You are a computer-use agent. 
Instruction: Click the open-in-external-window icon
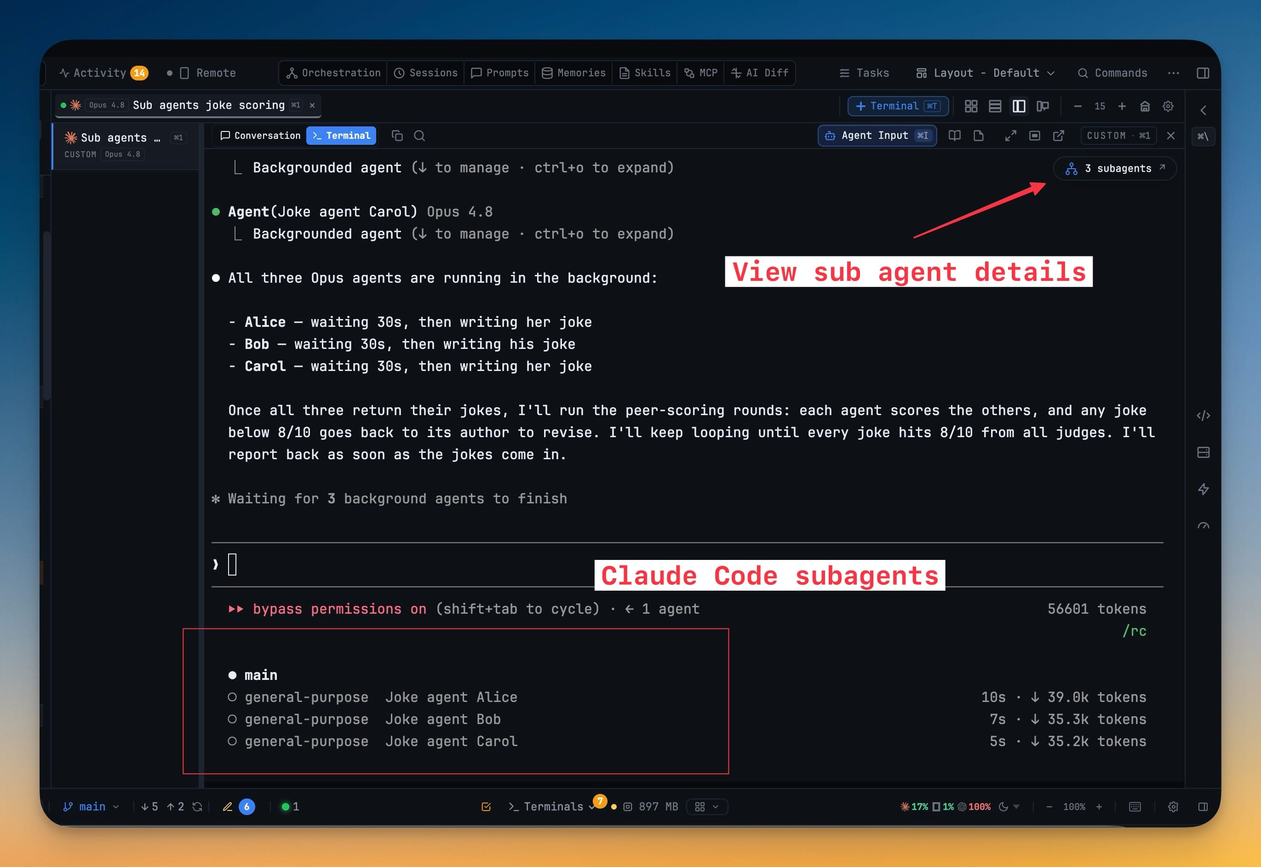tap(1058, 135)
